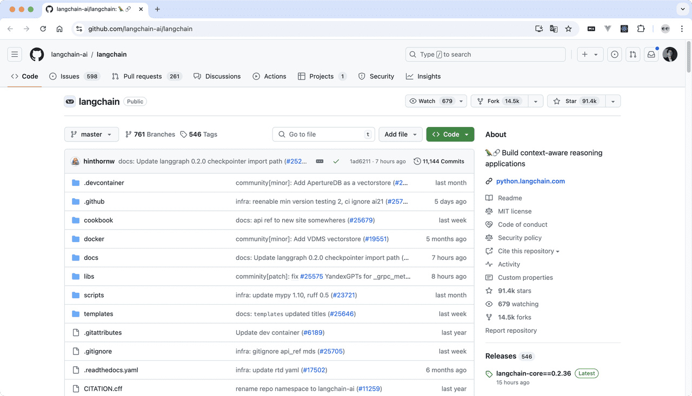
Task: View 761 Branches link
Action: coord(150,134)
